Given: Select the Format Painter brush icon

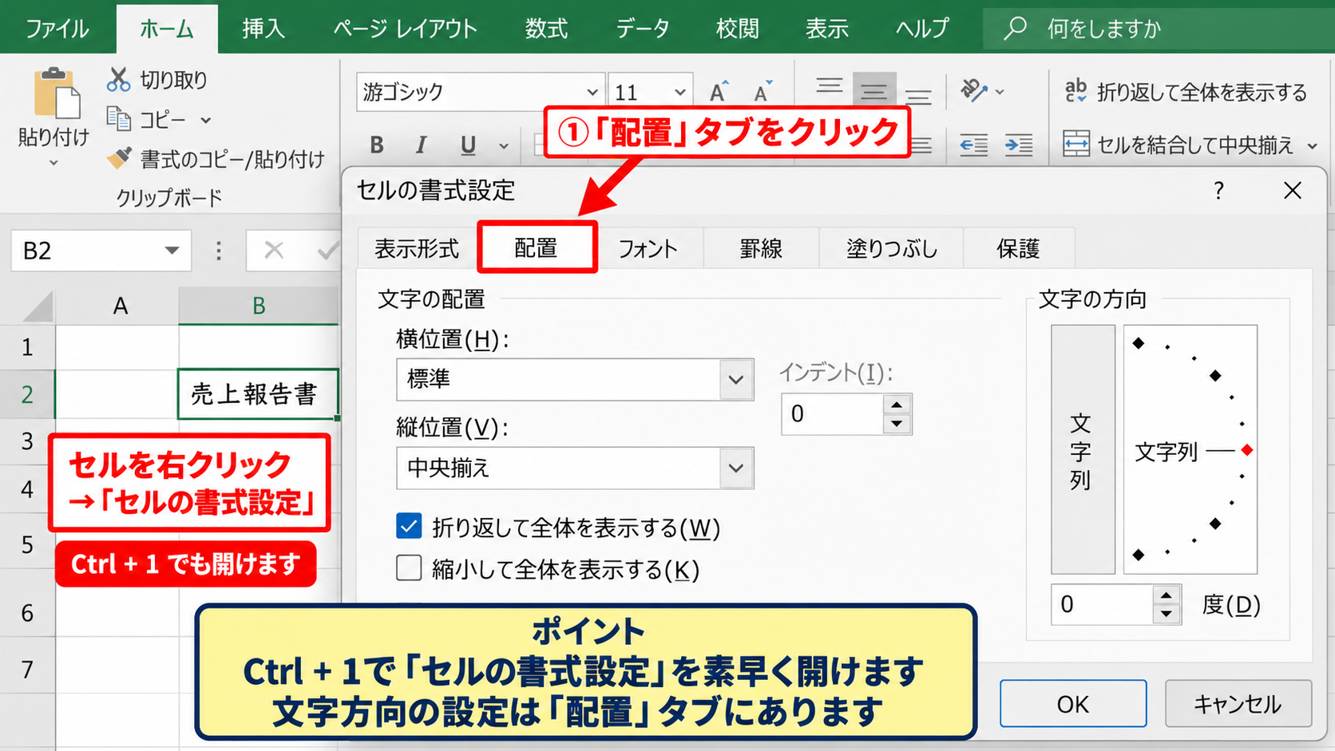Looking at the screenshot, I should tap(119, 158).
